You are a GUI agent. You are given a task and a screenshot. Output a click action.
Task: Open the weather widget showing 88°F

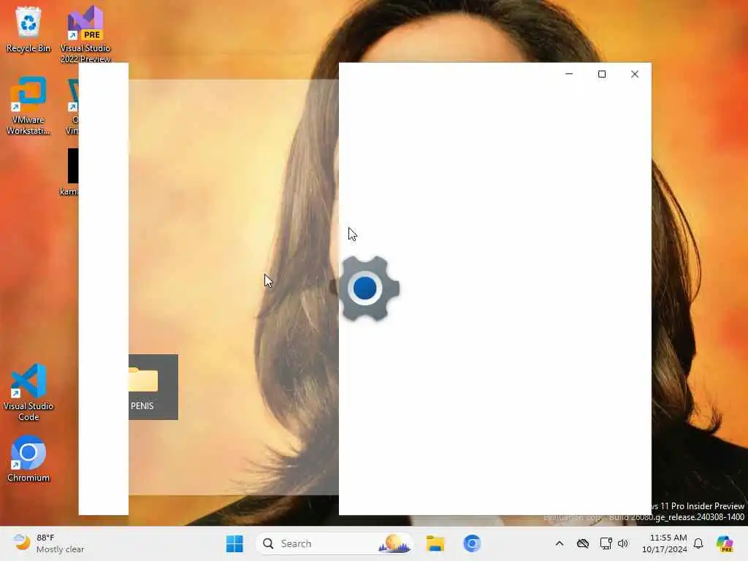pyautogui.click(x=49, y=543)
